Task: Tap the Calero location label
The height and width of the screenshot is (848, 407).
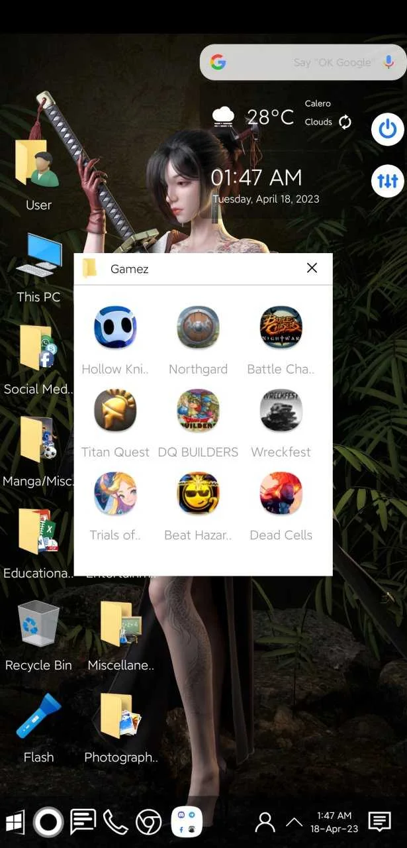Action: [x=318, y=103]
